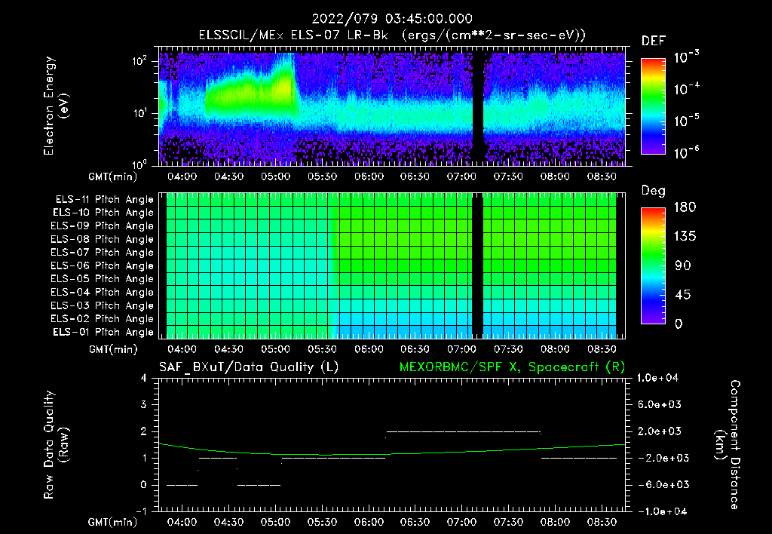The height and width of the screenshot is (534, 772).
Task: Select the "ELS-09 Pitch Angle" row label
Action: pos(102,226)
